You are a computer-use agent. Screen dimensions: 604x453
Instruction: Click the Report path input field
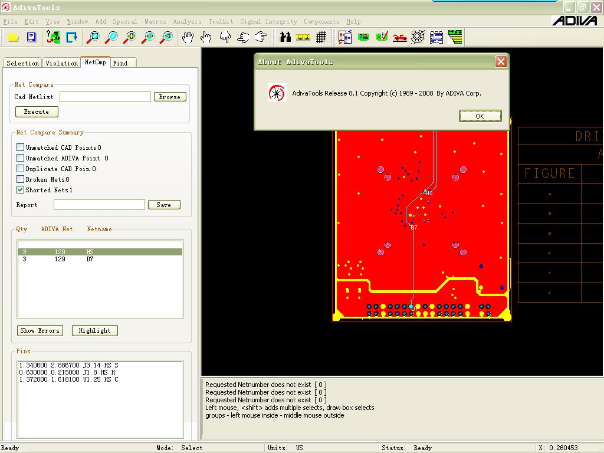(x=99, y=205)
